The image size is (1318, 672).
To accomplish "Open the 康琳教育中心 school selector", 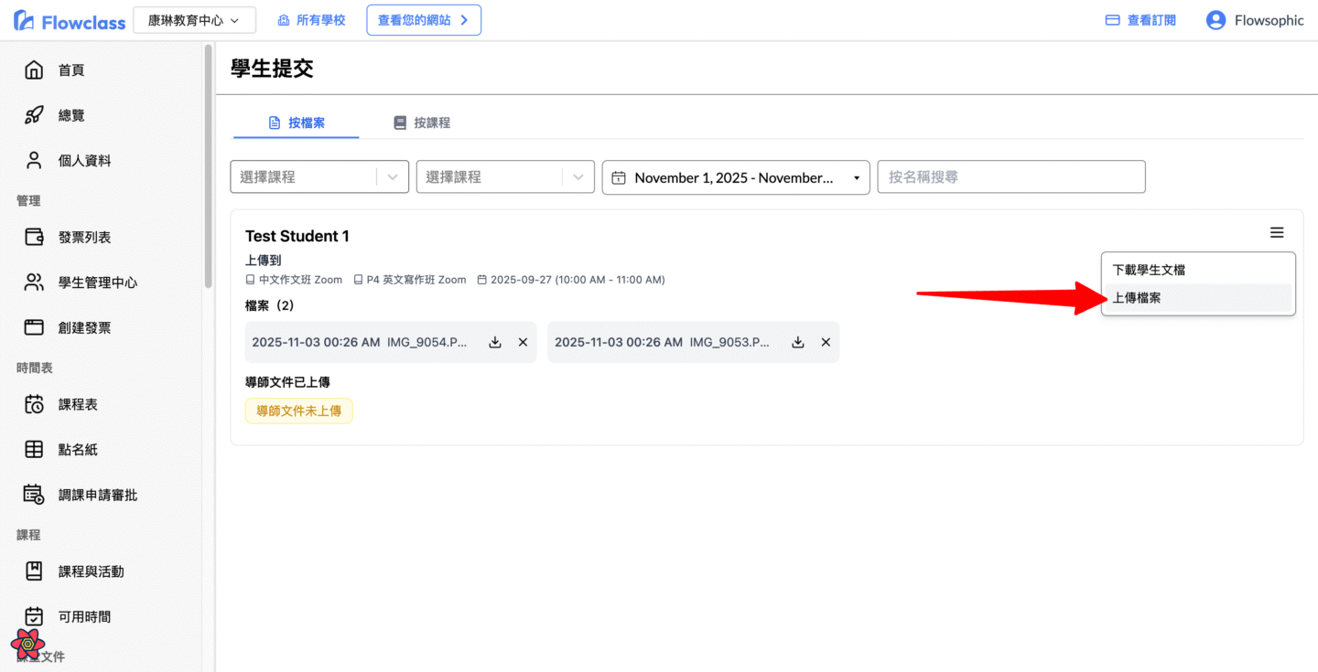I will pyautogui.click(x=194, y=20).
